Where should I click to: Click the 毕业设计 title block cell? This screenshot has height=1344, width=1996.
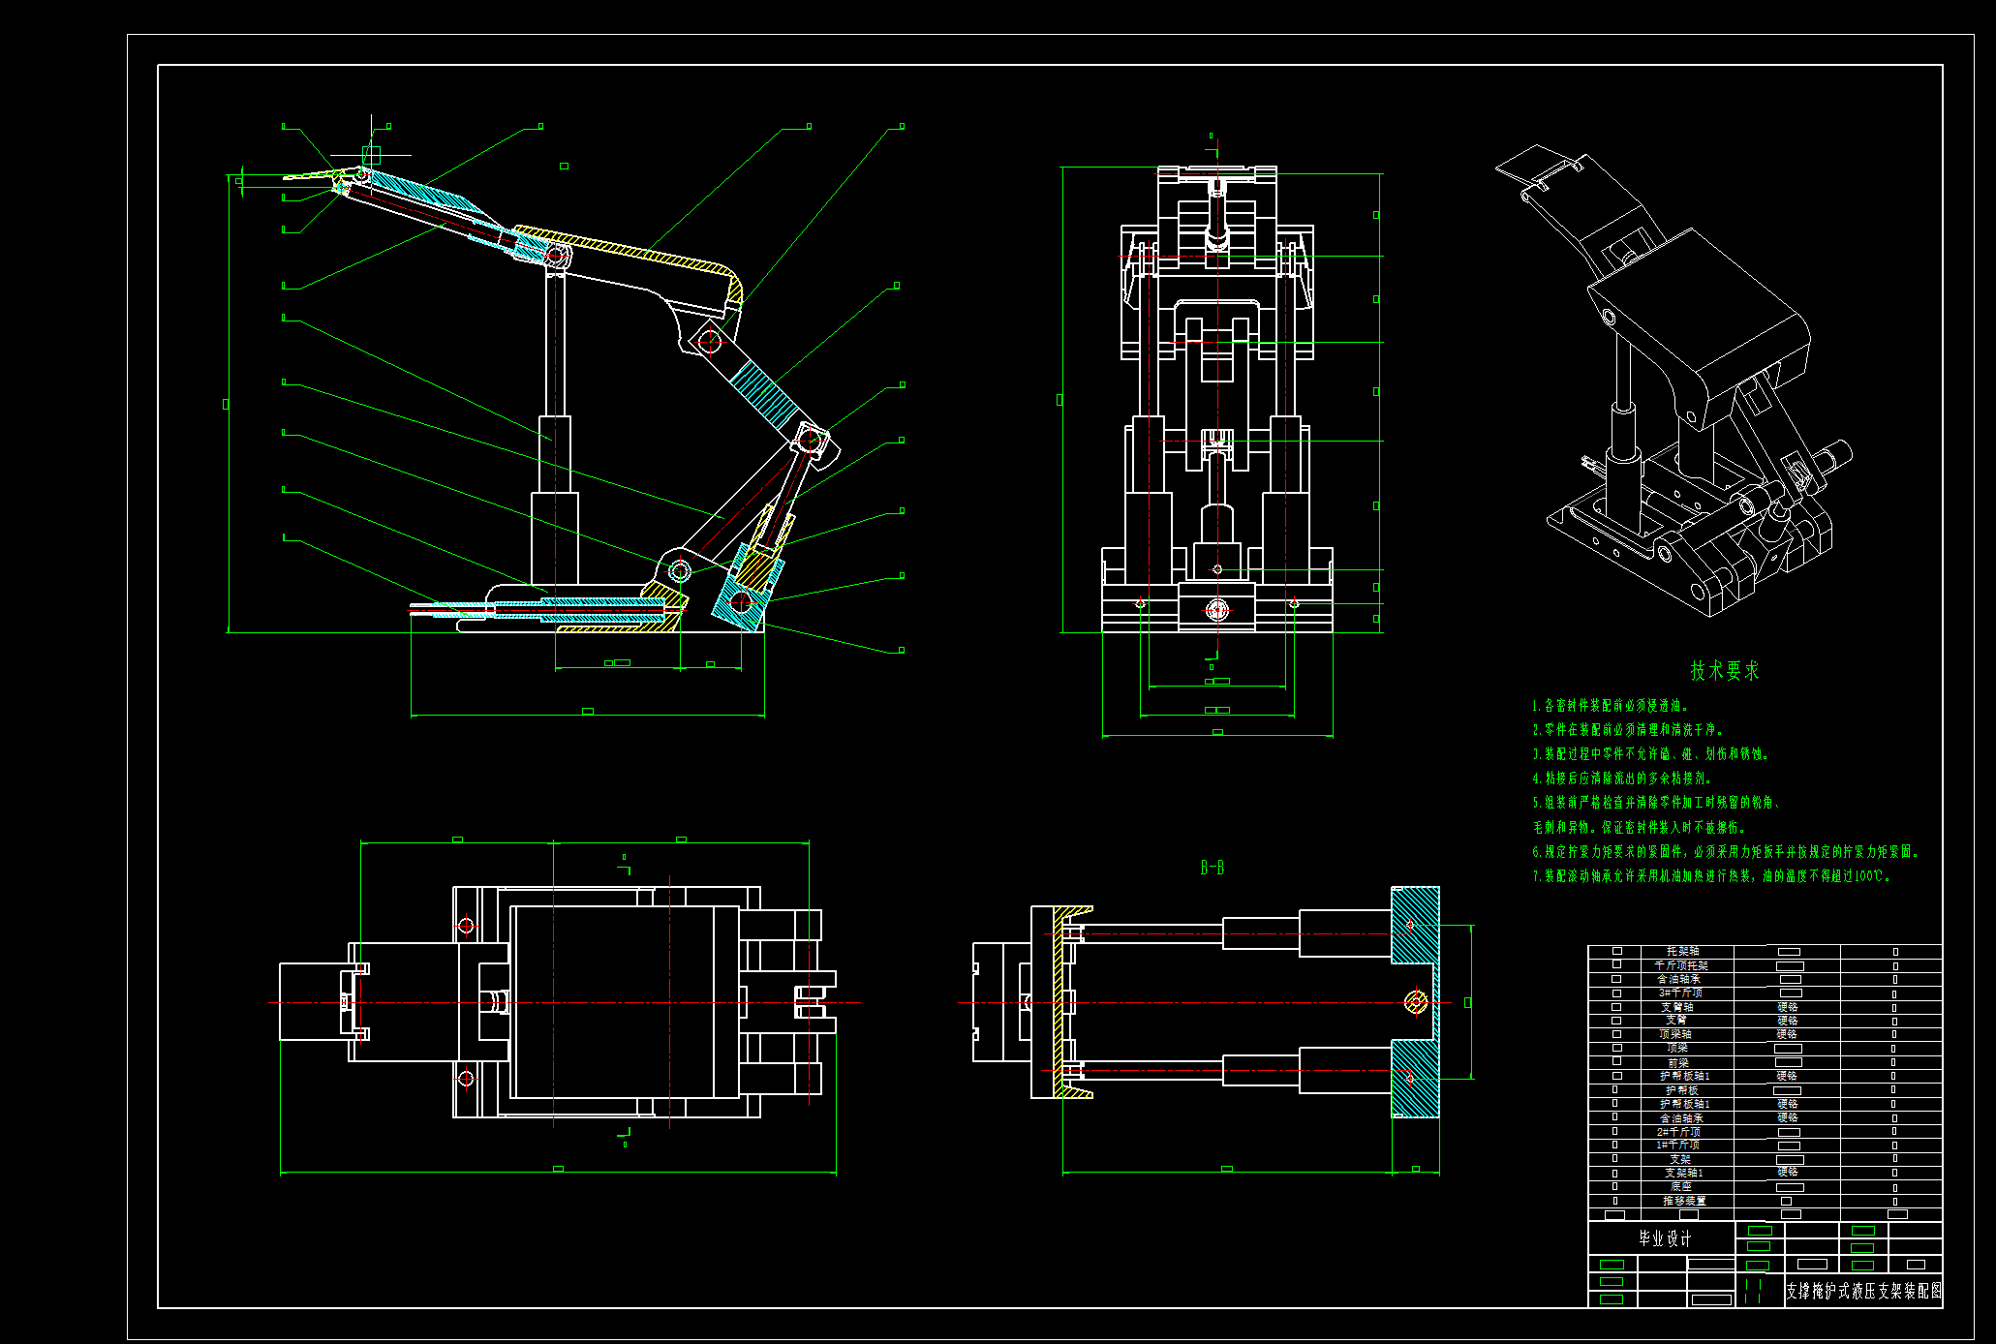click(x=1664, y=1238)
